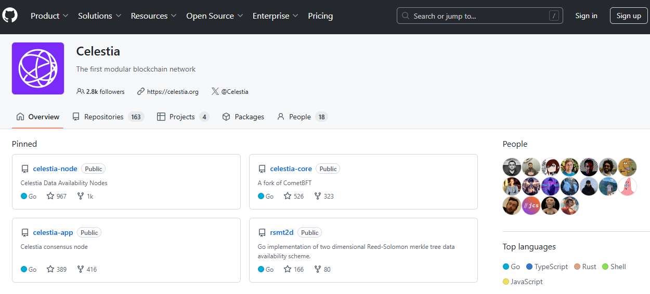This screenshot has height=294, width=650.
Task: Focus the Search or jump to field
Action: 479,16
